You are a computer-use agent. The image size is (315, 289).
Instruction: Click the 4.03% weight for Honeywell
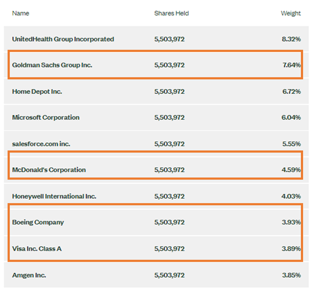[291, 196]
